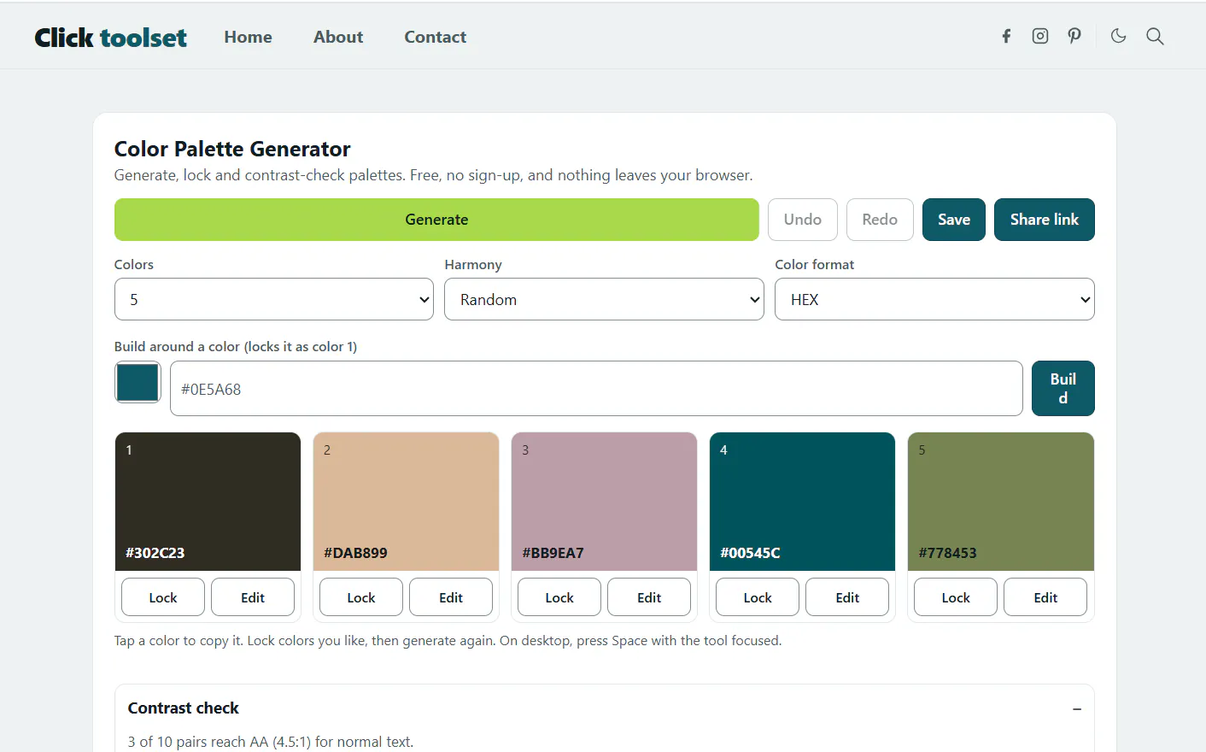The width and height of the screenshot is (1206, 752).
Task: Open the About menu item
Action: click(338, 37)
